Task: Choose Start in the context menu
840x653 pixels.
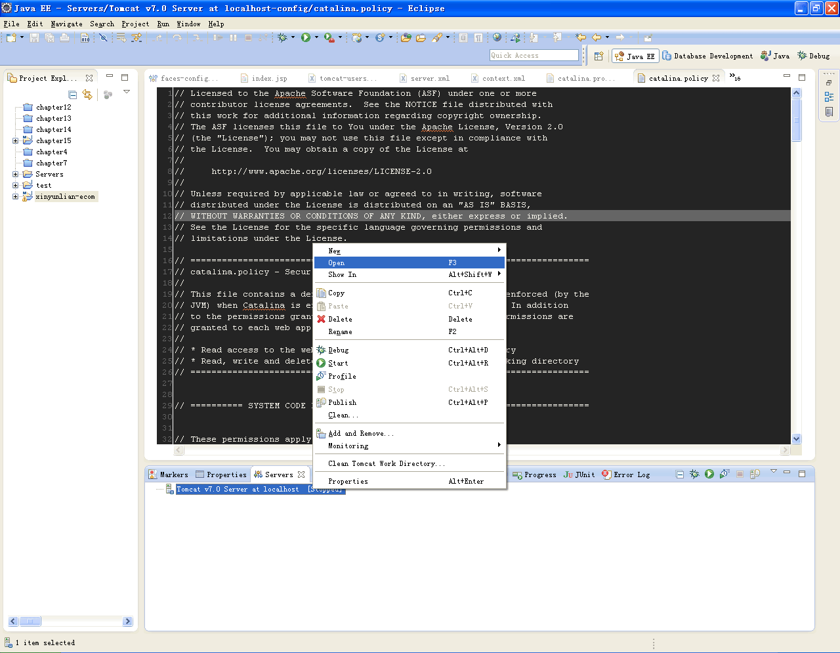Action: point(409,363)
